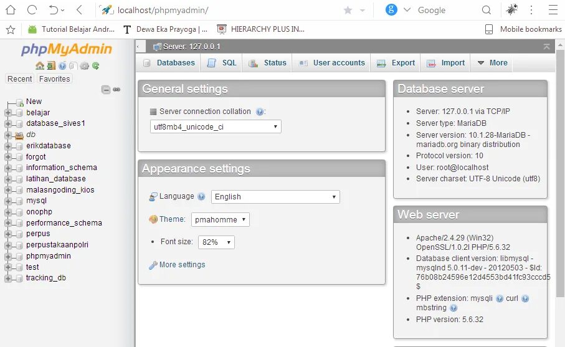Open the Language dropdown showing English
This screenshot has height=347, width=565.
pos(275,197)
